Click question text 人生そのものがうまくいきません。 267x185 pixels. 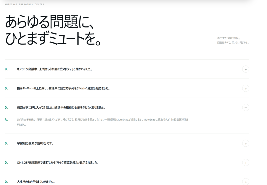(36, 182)
